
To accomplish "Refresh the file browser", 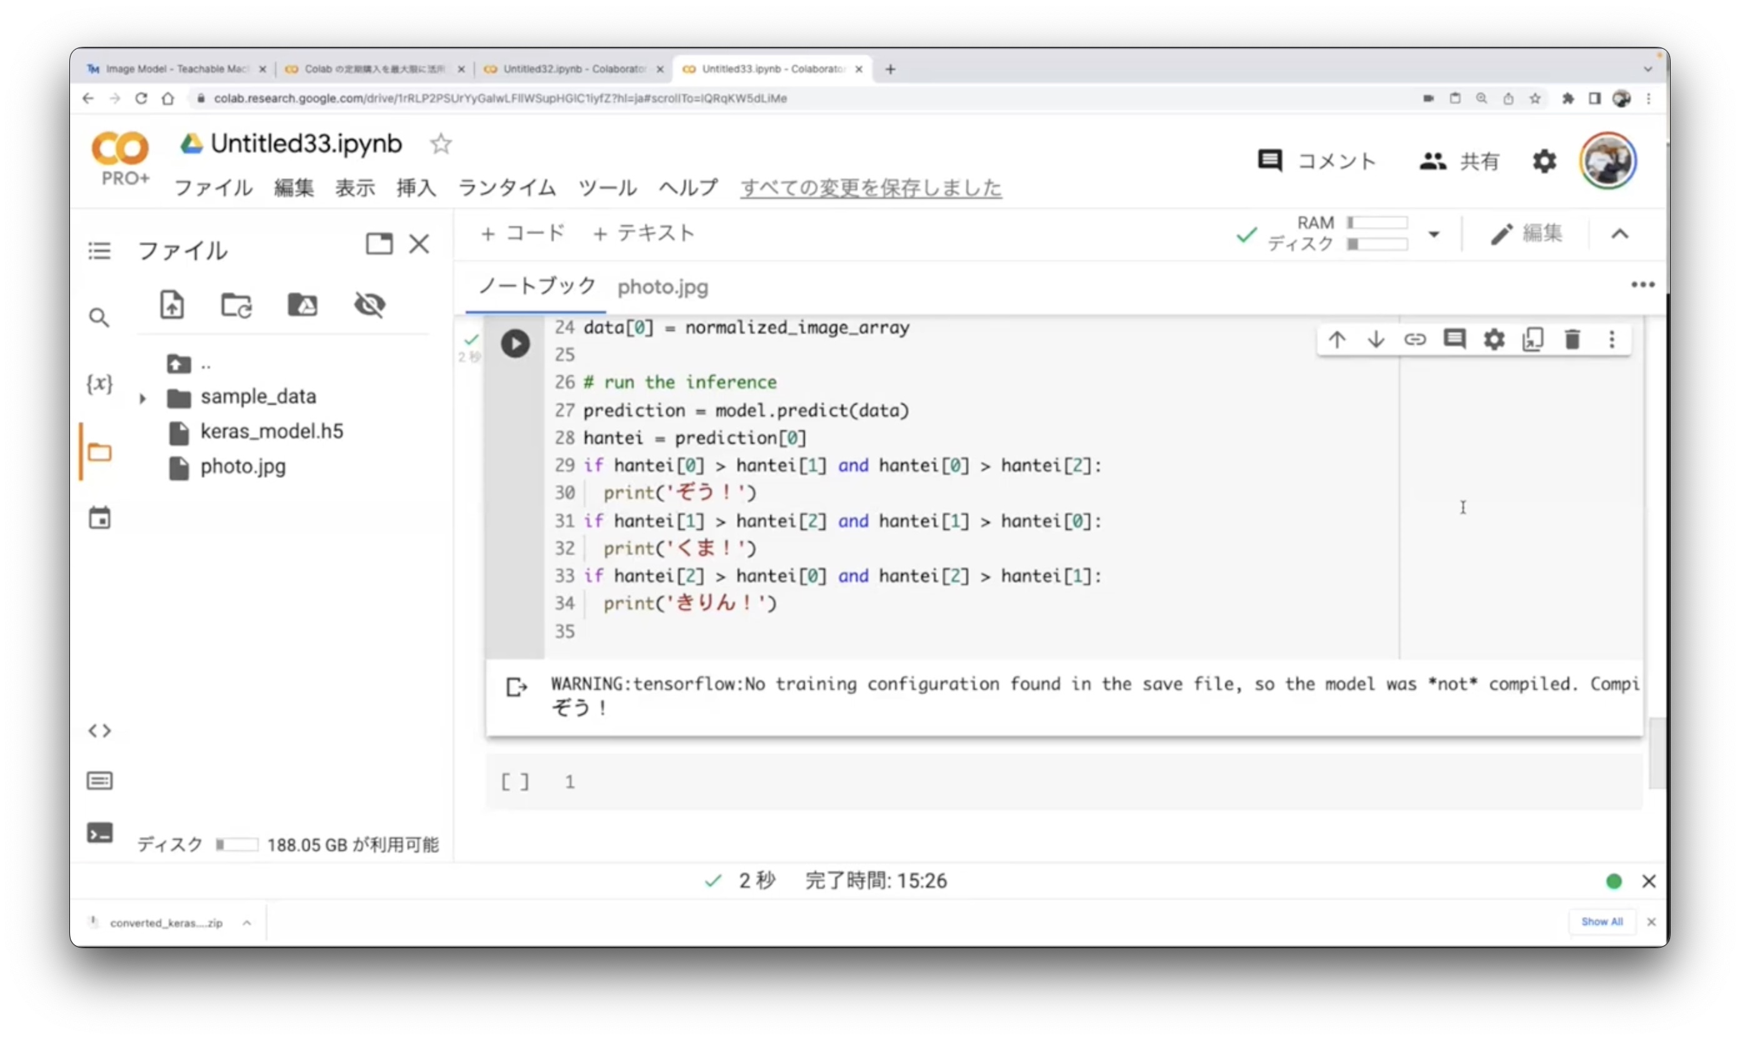I will 236,306.
